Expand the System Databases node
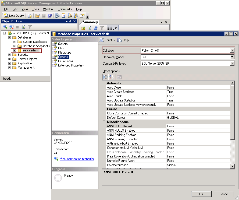This screenshot has width=239, height=200. tap(15, 42)
